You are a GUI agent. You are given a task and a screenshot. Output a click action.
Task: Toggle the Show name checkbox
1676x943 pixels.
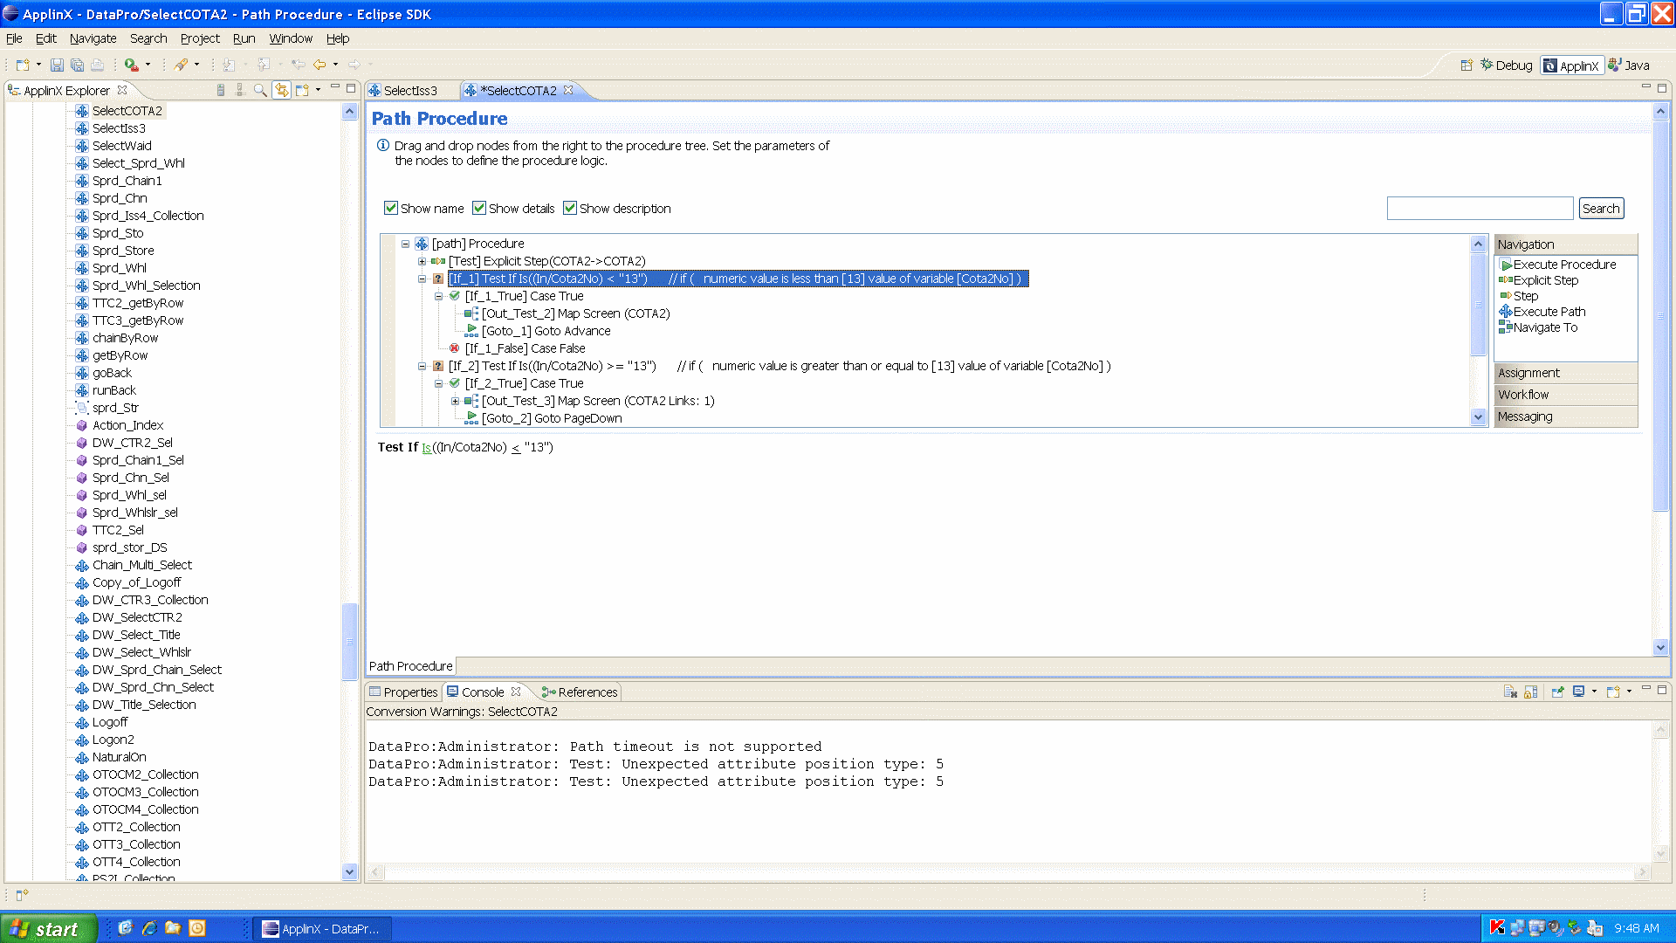tap(391, 208)
